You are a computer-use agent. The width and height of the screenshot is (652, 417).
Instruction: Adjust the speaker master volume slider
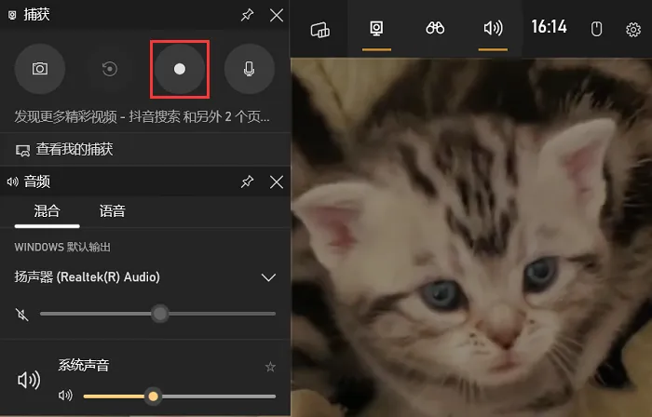tap(158, 314)
